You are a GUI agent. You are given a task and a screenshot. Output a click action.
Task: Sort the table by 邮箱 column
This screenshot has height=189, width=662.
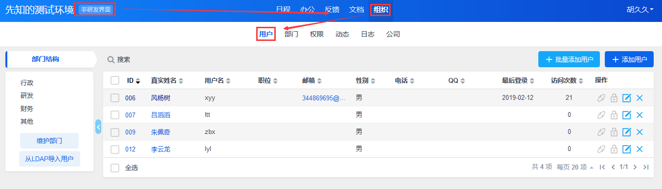point(312,80)
